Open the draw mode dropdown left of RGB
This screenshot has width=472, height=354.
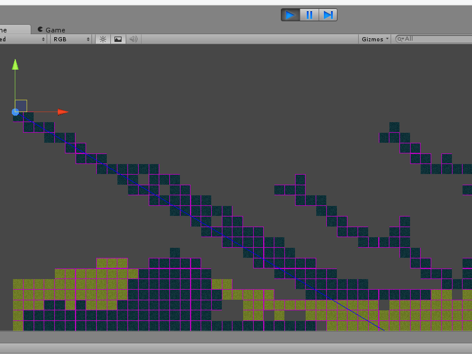point(23,39)
